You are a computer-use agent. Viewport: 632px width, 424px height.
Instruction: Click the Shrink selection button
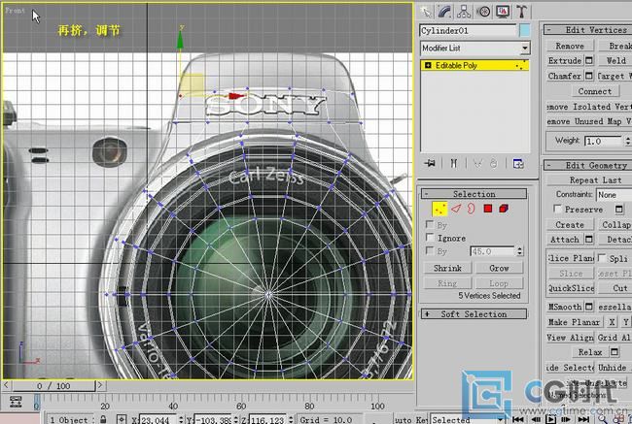tap(447, 268)
